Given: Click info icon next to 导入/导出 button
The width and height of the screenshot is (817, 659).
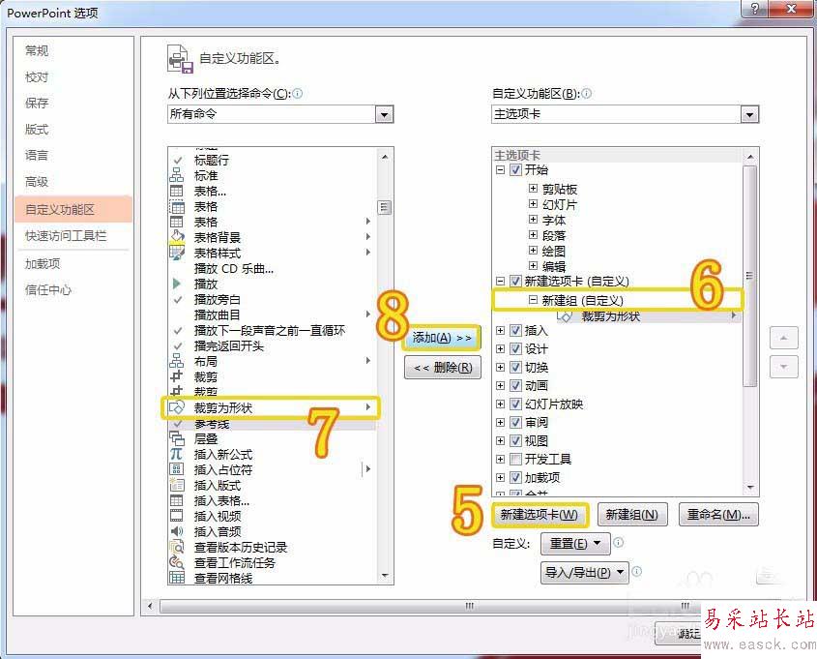Looking at the screenshot, I should [x=637, y=571].
